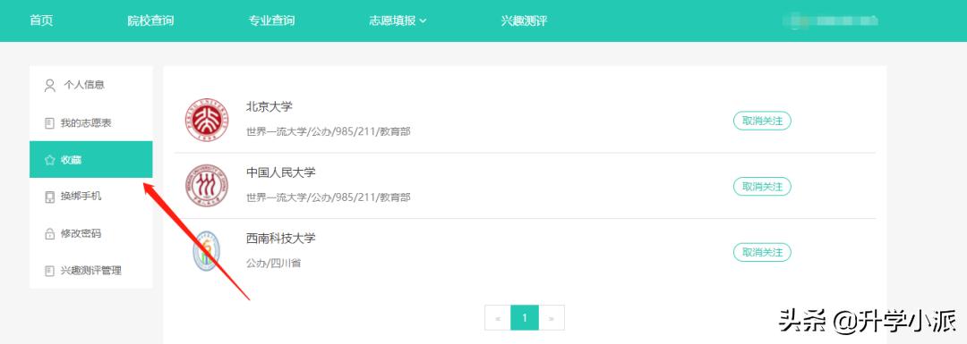The width and height of the screenshot is (967, 344).
Task: Open the blurred user account name
Action: (x=830, y=21)
